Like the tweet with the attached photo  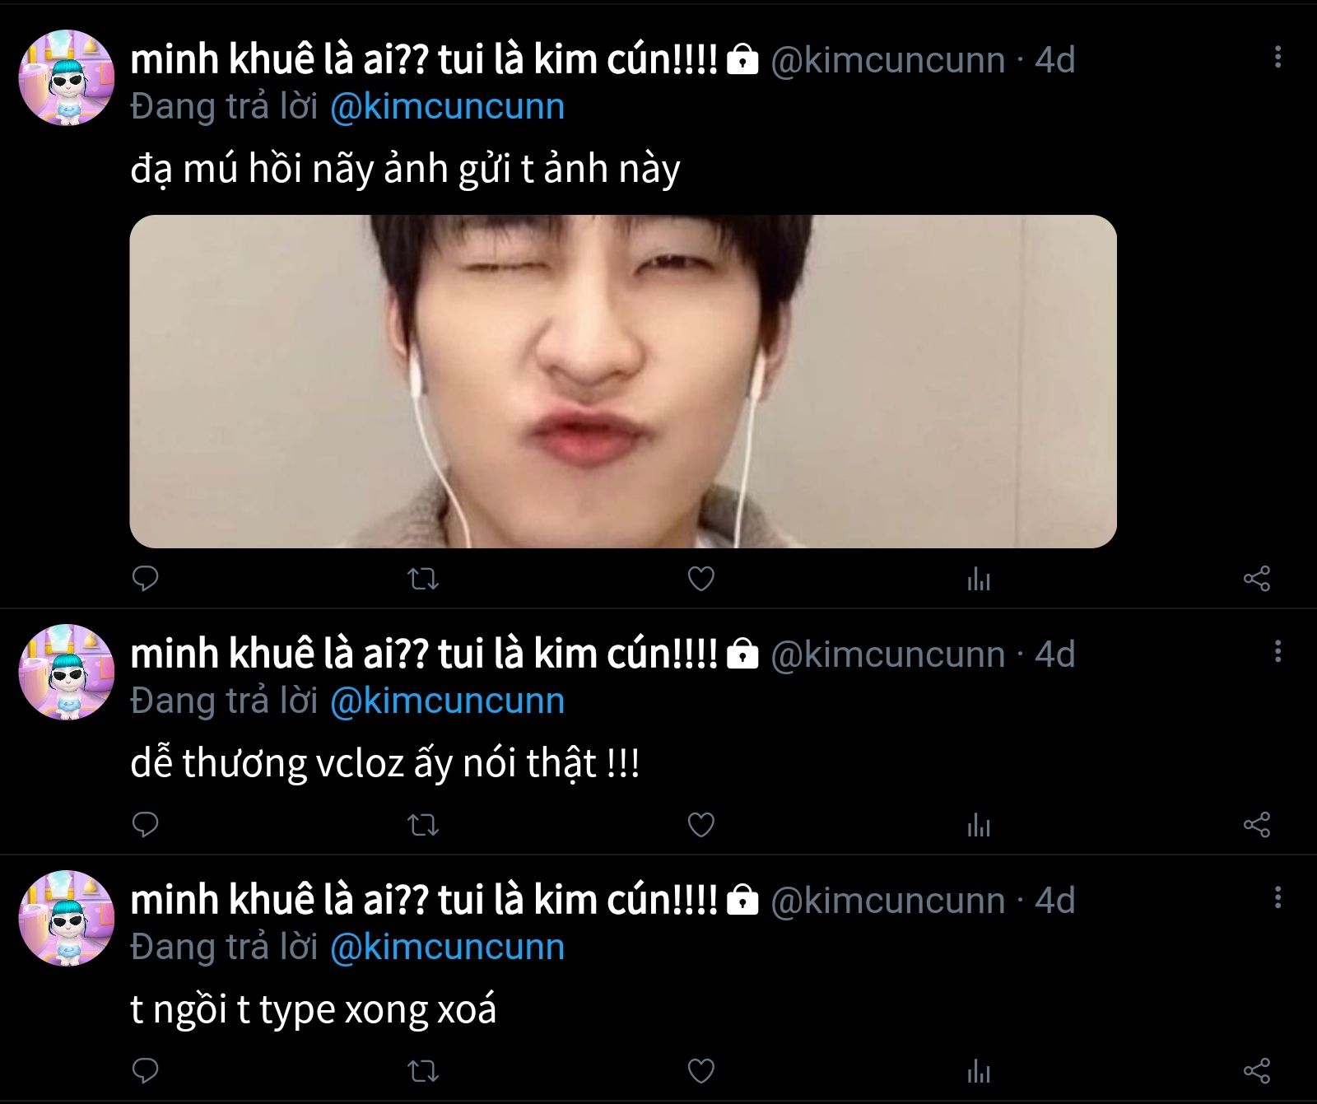point(700,580)
